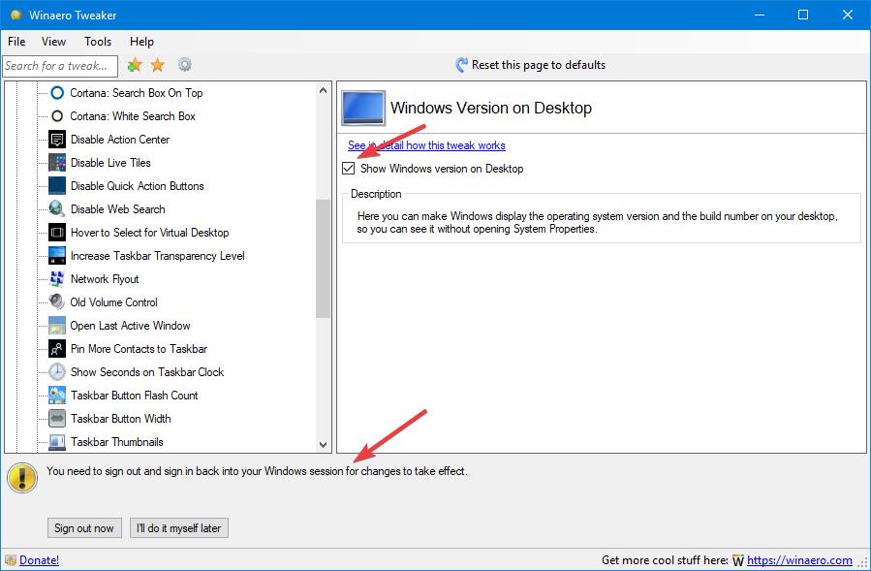Select Open Last Active Window label

coord(130,326)
